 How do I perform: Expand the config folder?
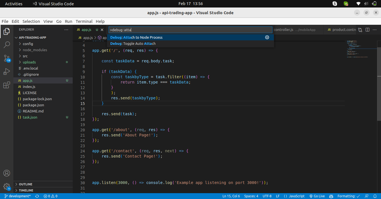(28, 44)
